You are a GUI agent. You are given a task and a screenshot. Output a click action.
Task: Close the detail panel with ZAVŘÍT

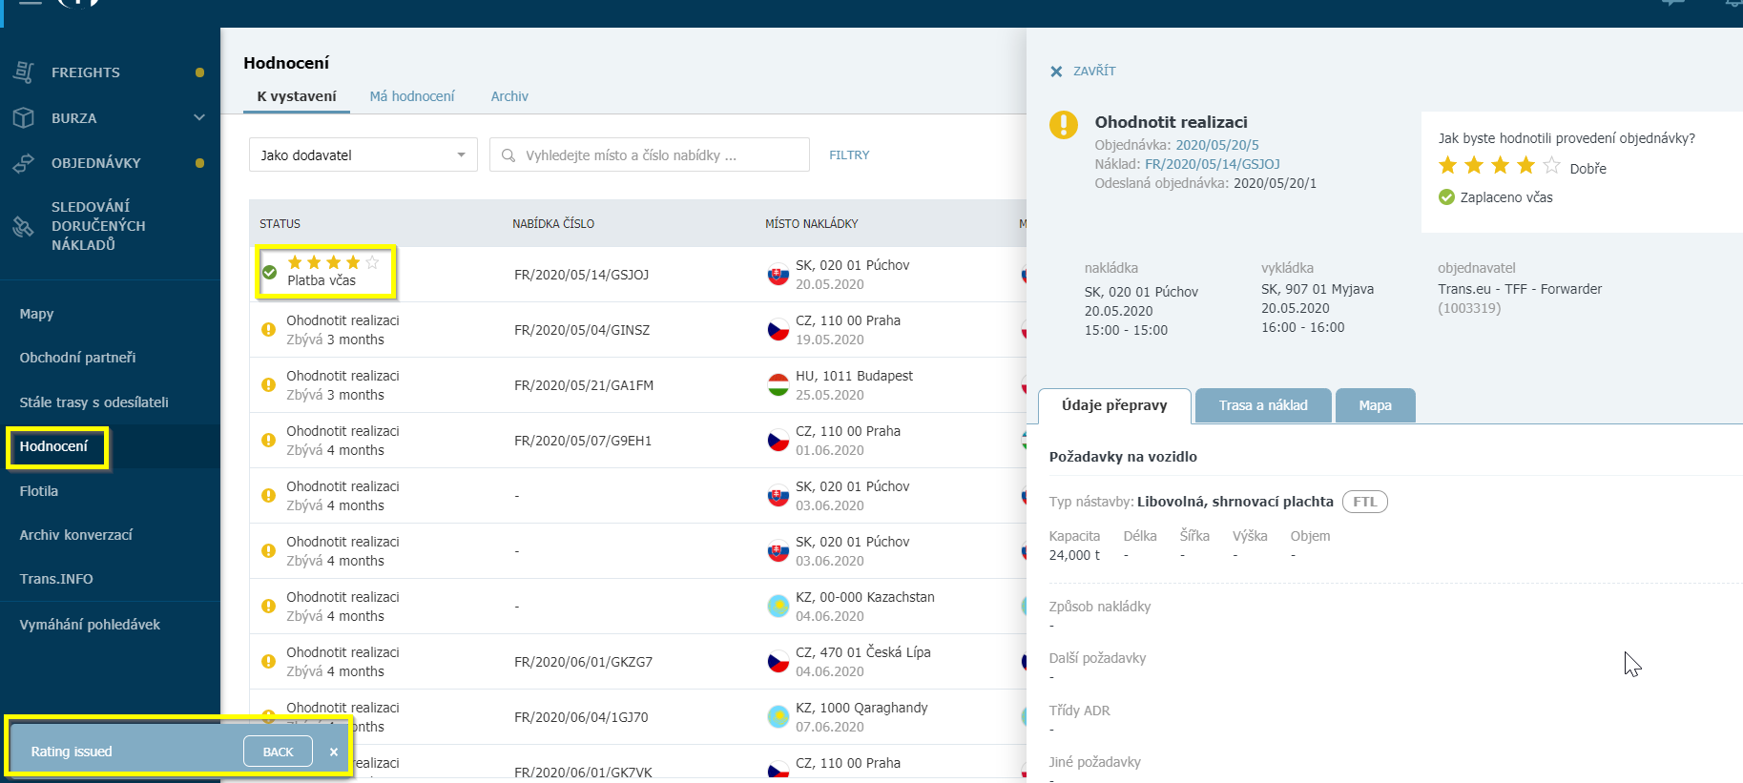coord(1083,71)
